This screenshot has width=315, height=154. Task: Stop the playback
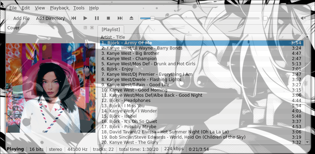(x=108, y=18)
